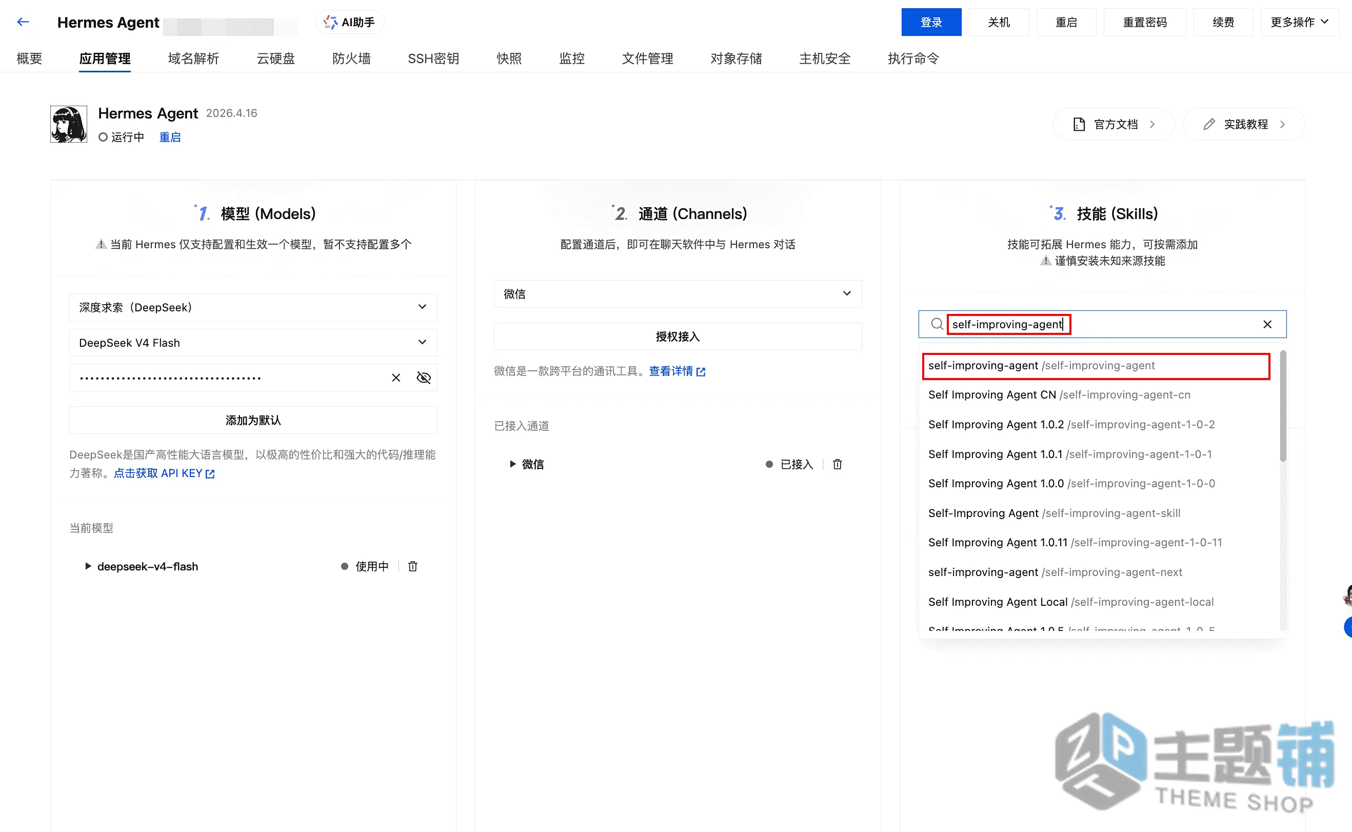Clear the API key field

point(396,378)
